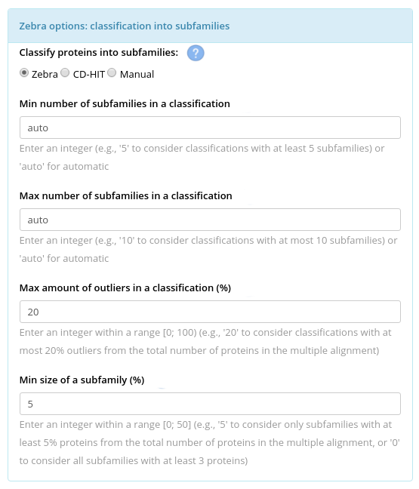Image resolution: width=419 pixels, height=489 pixels.
Task: Collapse the Zebra options panel header title
Action: point(124,26)
